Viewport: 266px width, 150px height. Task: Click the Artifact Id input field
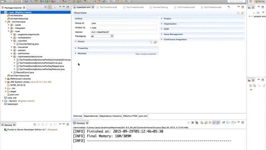124,27
